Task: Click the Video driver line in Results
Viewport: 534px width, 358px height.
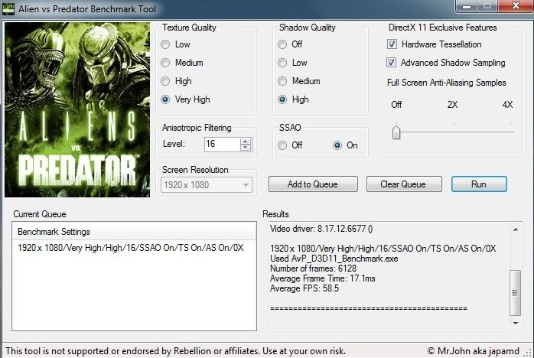Action: (321, 229)
